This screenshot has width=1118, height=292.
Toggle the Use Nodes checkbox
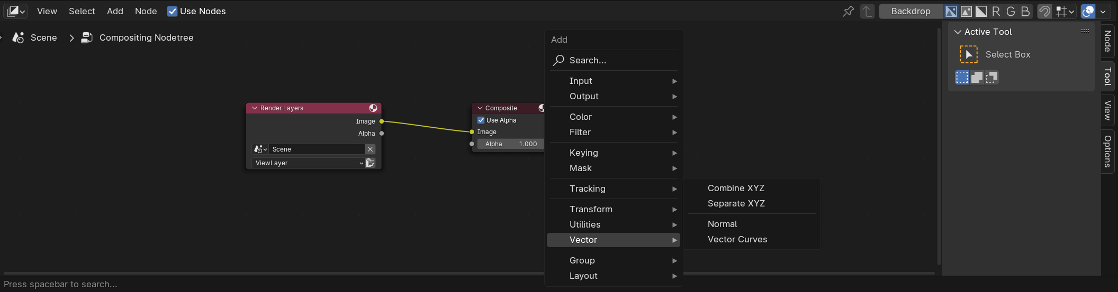point(172,11)
